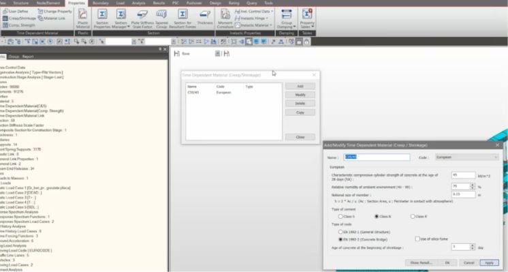
Task: Enable the Use of silica-fume checkbox
Action: (x=417, y=239)
